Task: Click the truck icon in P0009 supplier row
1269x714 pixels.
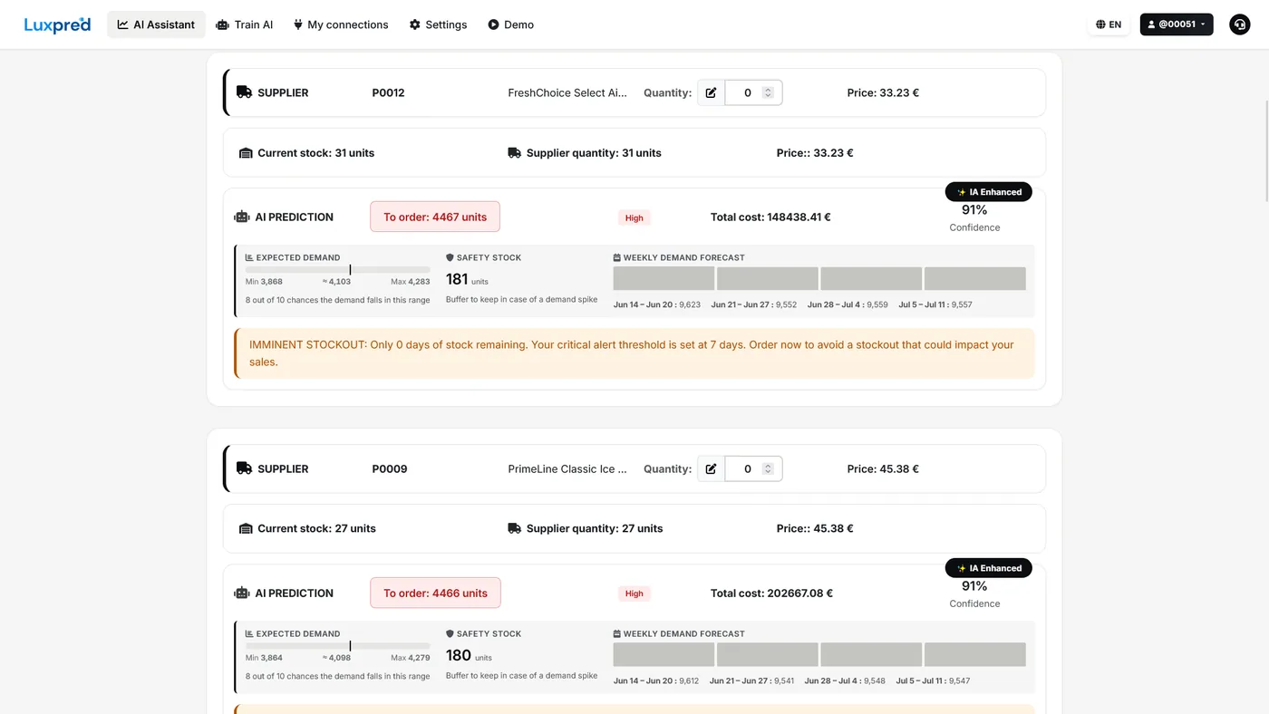Action: click(244, 468)
